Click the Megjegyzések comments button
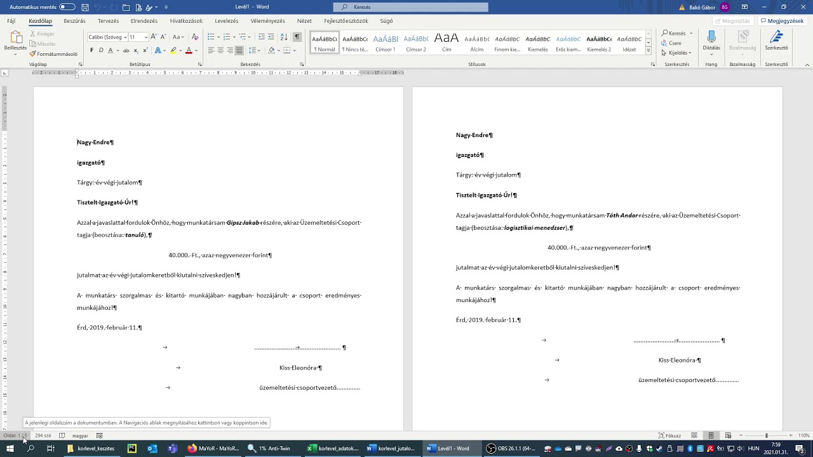Viewport: 813px width, 457px height. (x=782, y=21)
